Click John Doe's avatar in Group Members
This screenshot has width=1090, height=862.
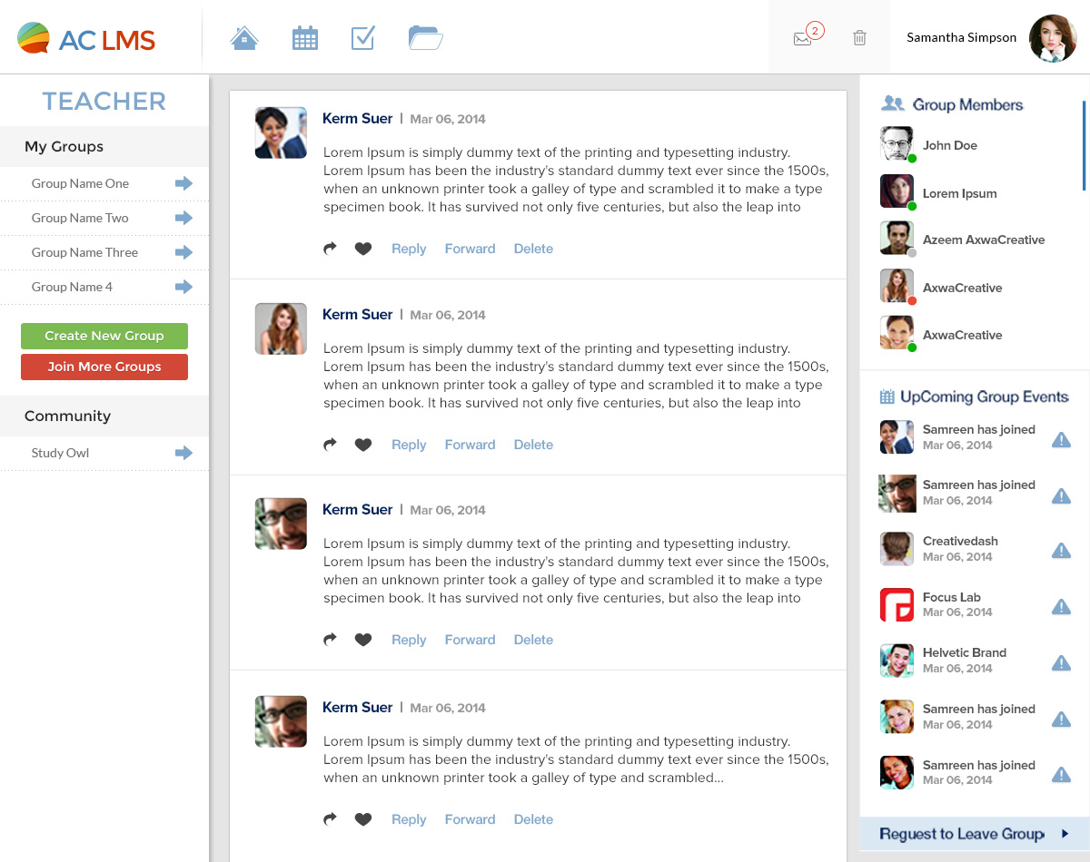click(x=897, y=144)
